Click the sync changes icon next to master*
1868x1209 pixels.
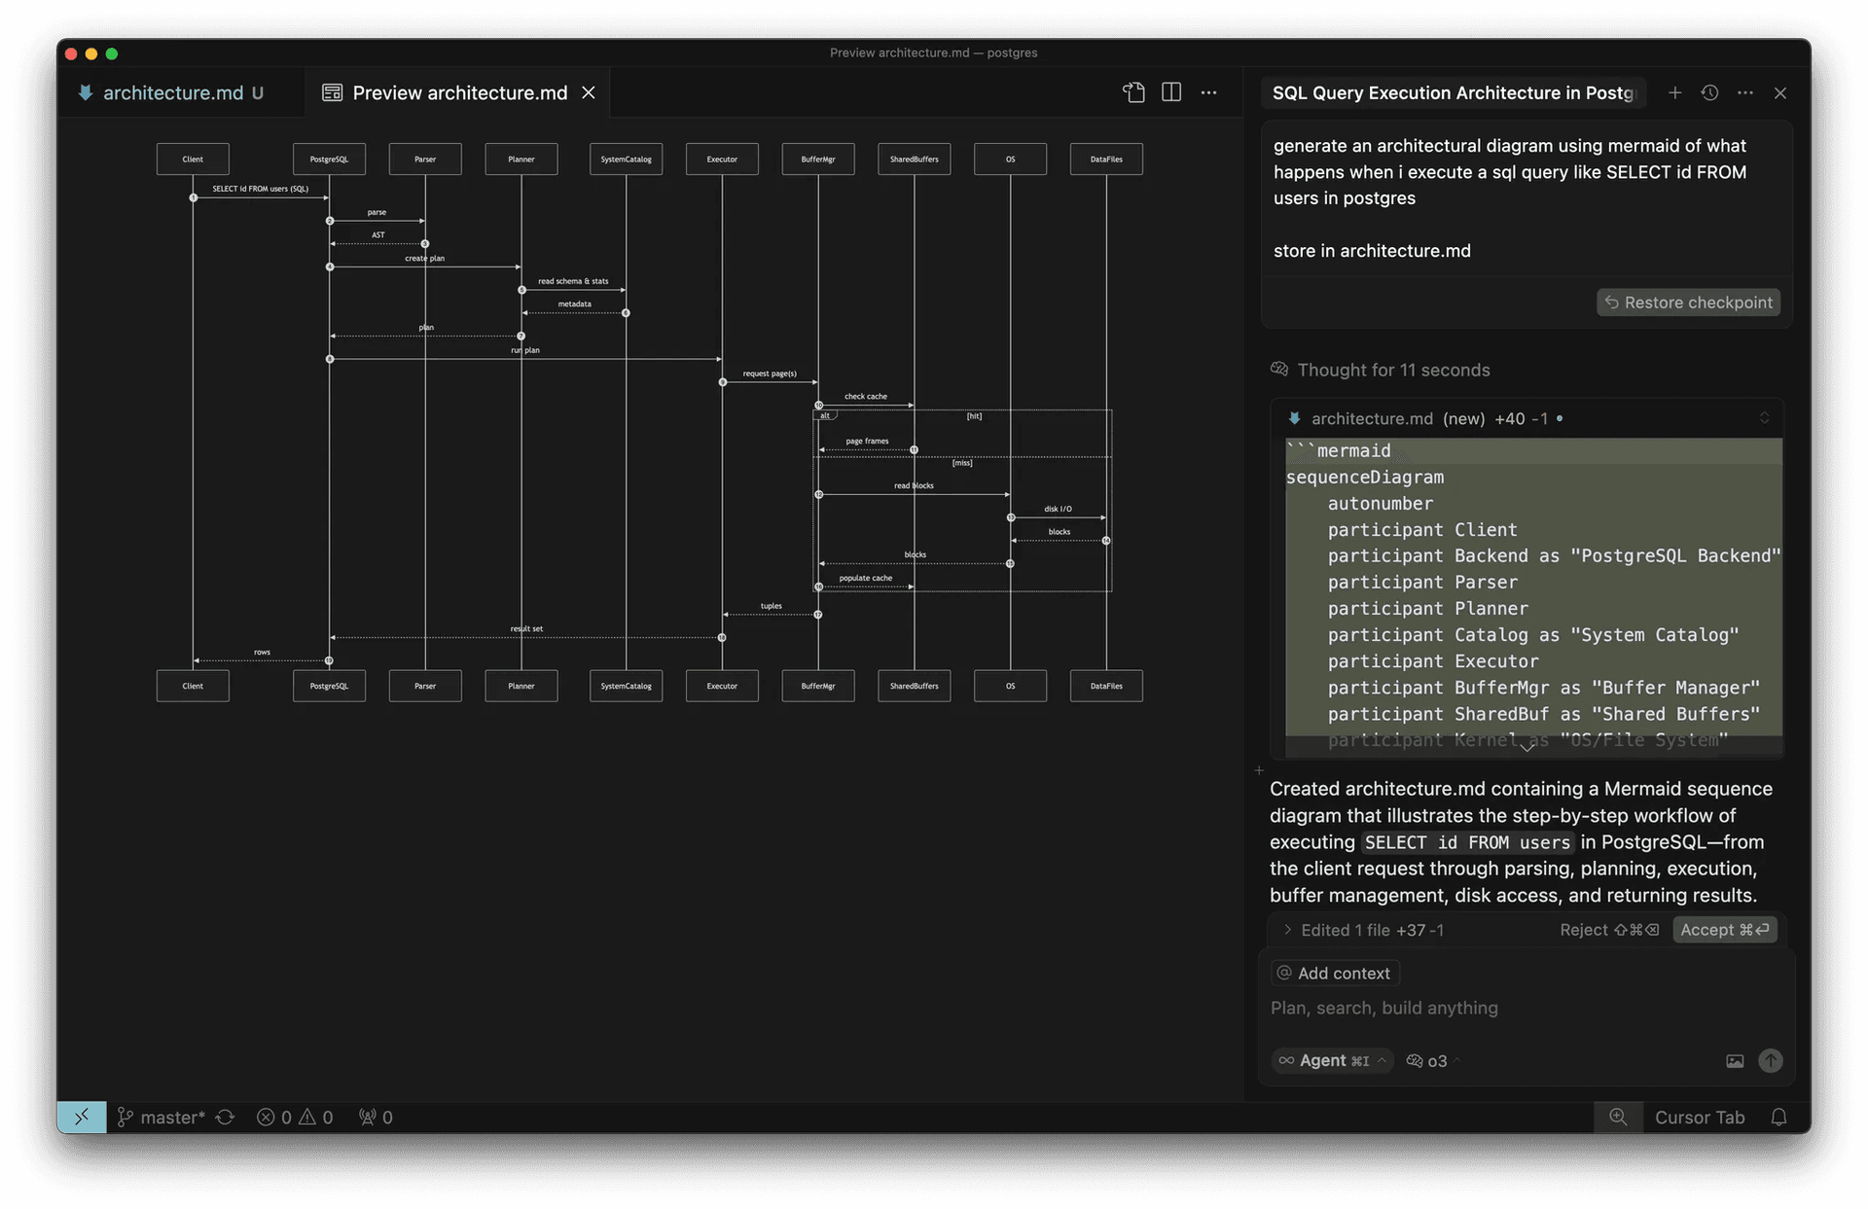[x=225, y=1117]
